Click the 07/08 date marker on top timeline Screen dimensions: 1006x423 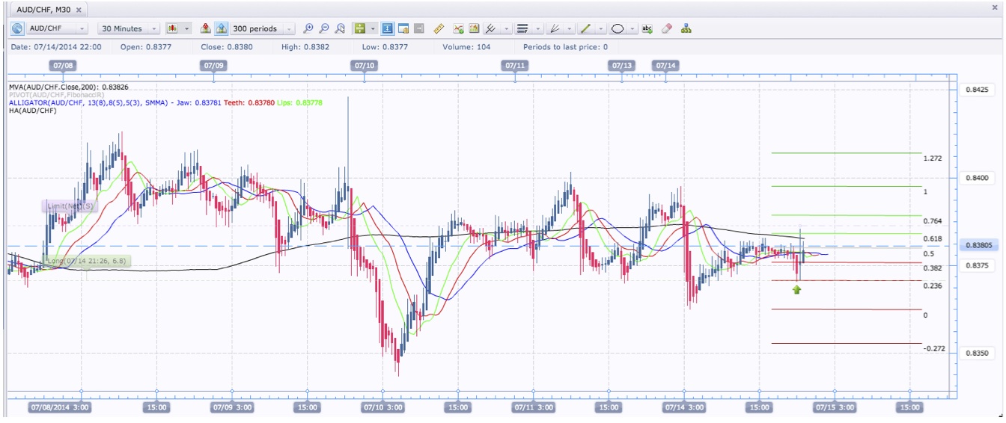(64, 65)
